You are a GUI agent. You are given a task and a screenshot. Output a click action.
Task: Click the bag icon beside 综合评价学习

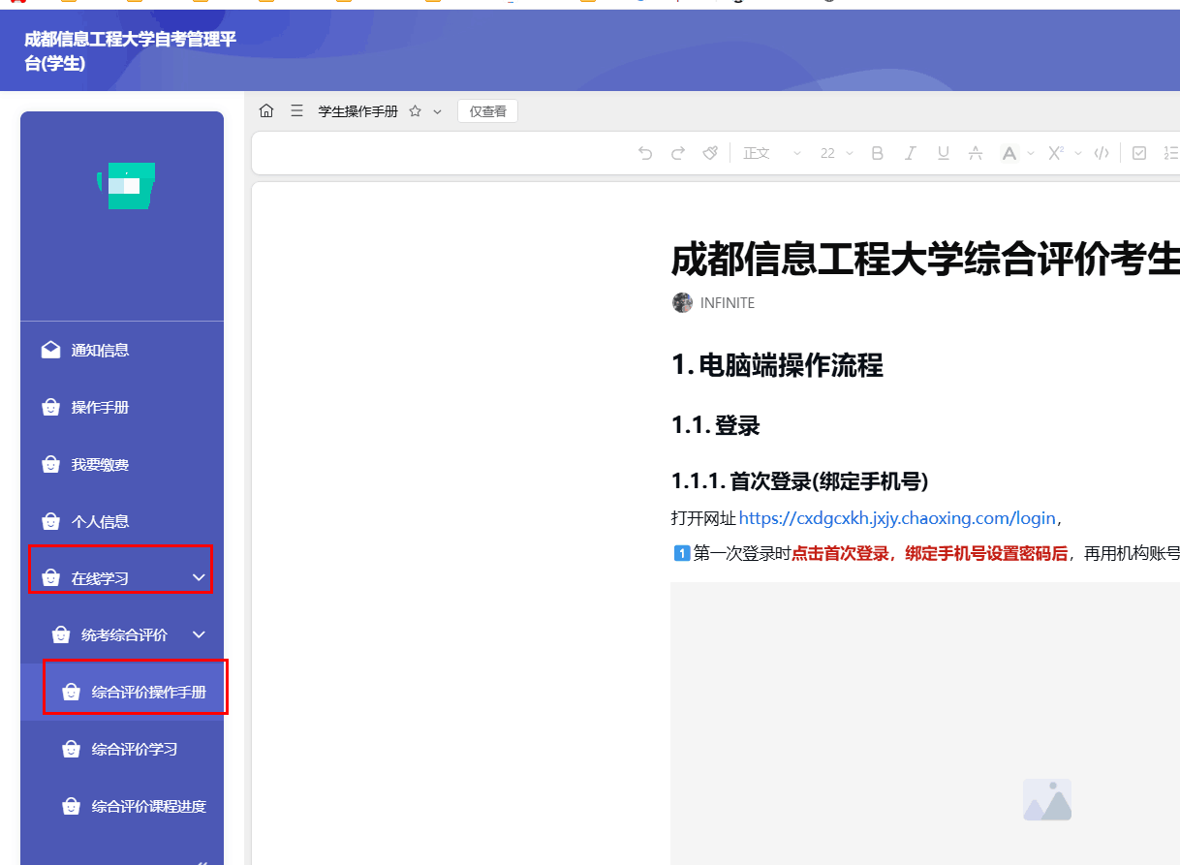pos(71,749)
